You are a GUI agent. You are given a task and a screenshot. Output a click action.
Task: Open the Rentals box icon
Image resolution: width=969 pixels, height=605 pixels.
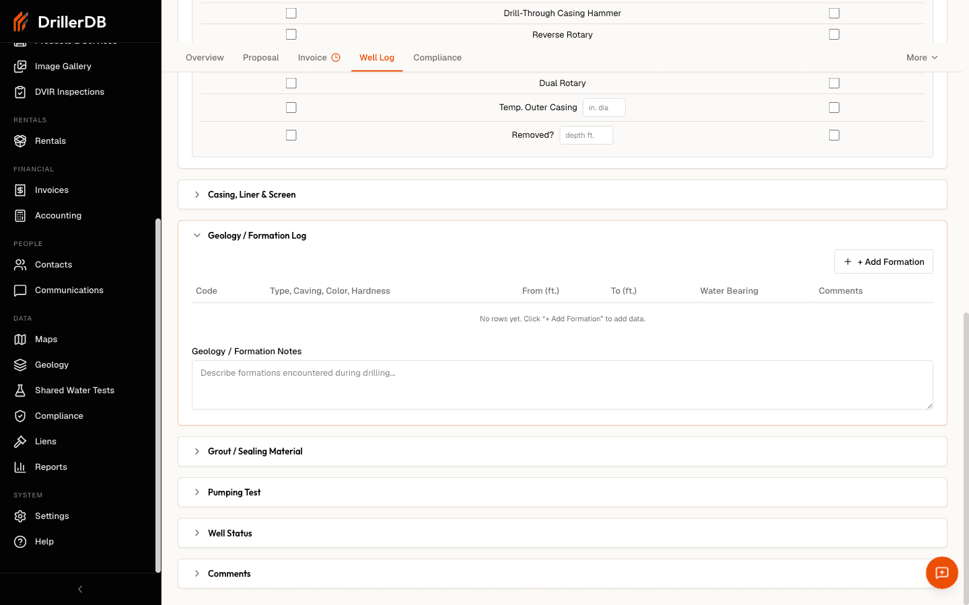pos(20,141)
